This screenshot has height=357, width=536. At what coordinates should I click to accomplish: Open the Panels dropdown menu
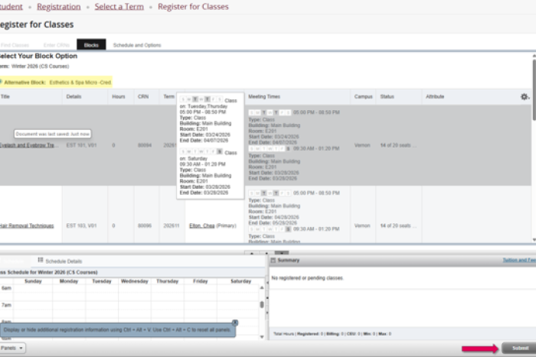[12, 348]
